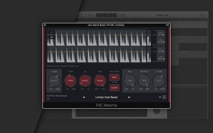Click the fast-forward button in background DAW transport
The image size is (213, 133).
80,15
